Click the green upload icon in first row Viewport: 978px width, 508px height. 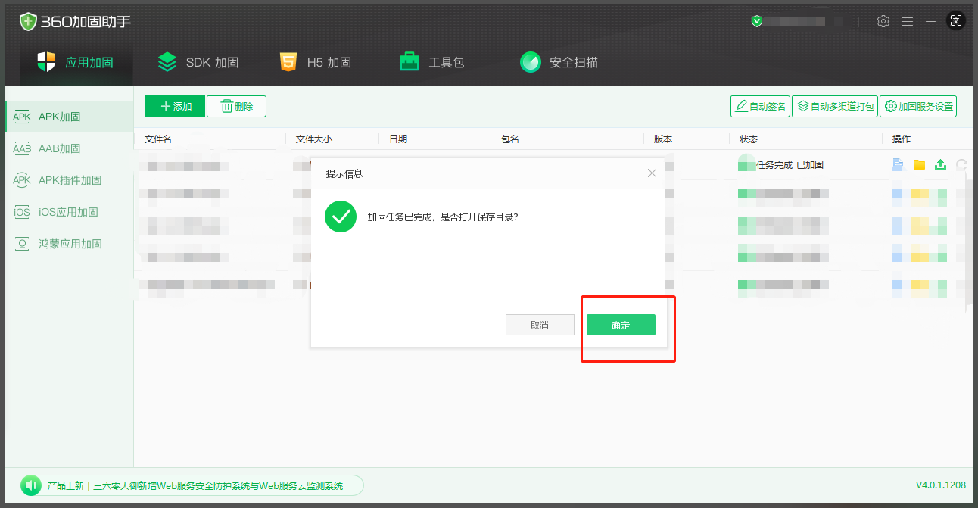click(940, 164)
